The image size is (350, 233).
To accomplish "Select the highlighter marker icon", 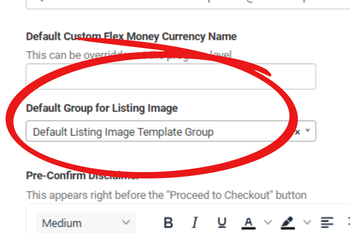I will click(x=288, y=223).
